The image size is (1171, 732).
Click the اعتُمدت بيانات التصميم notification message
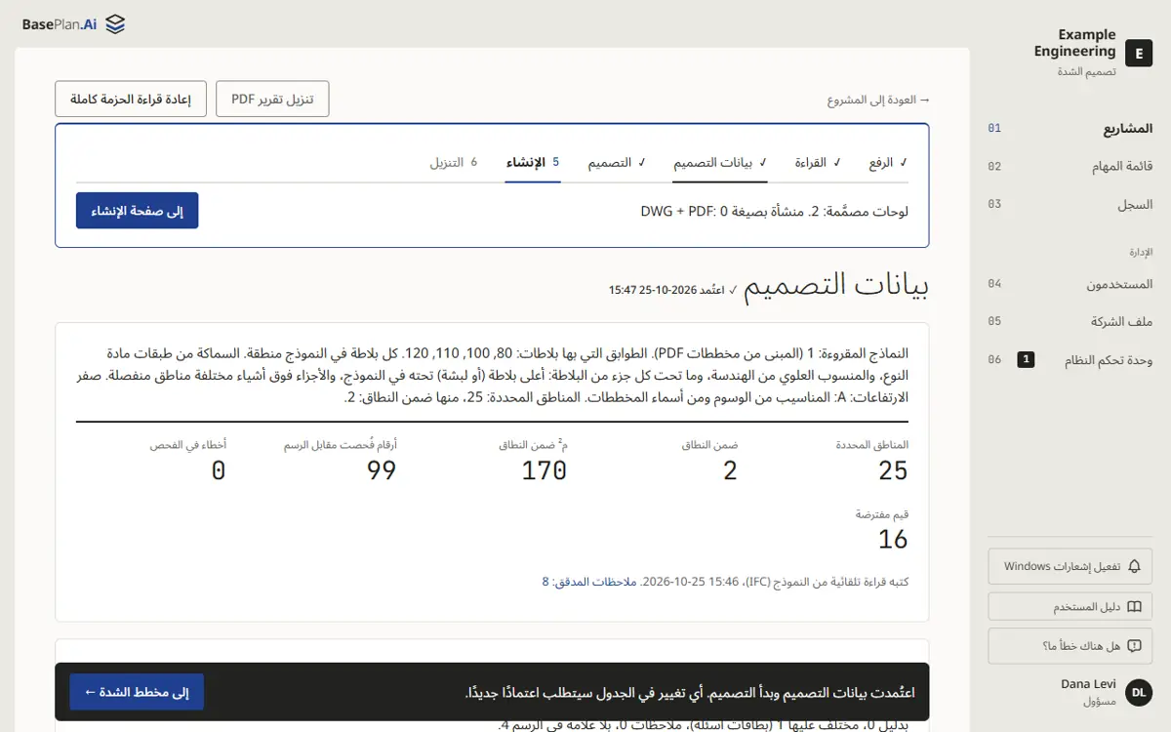tap(689, 692)
